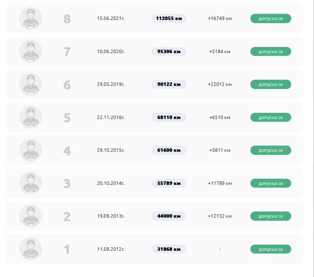The width and height of the screenshot is (314, 277).
Task: Click the +12132 км mileage difference
Action: tap(220, 216)
